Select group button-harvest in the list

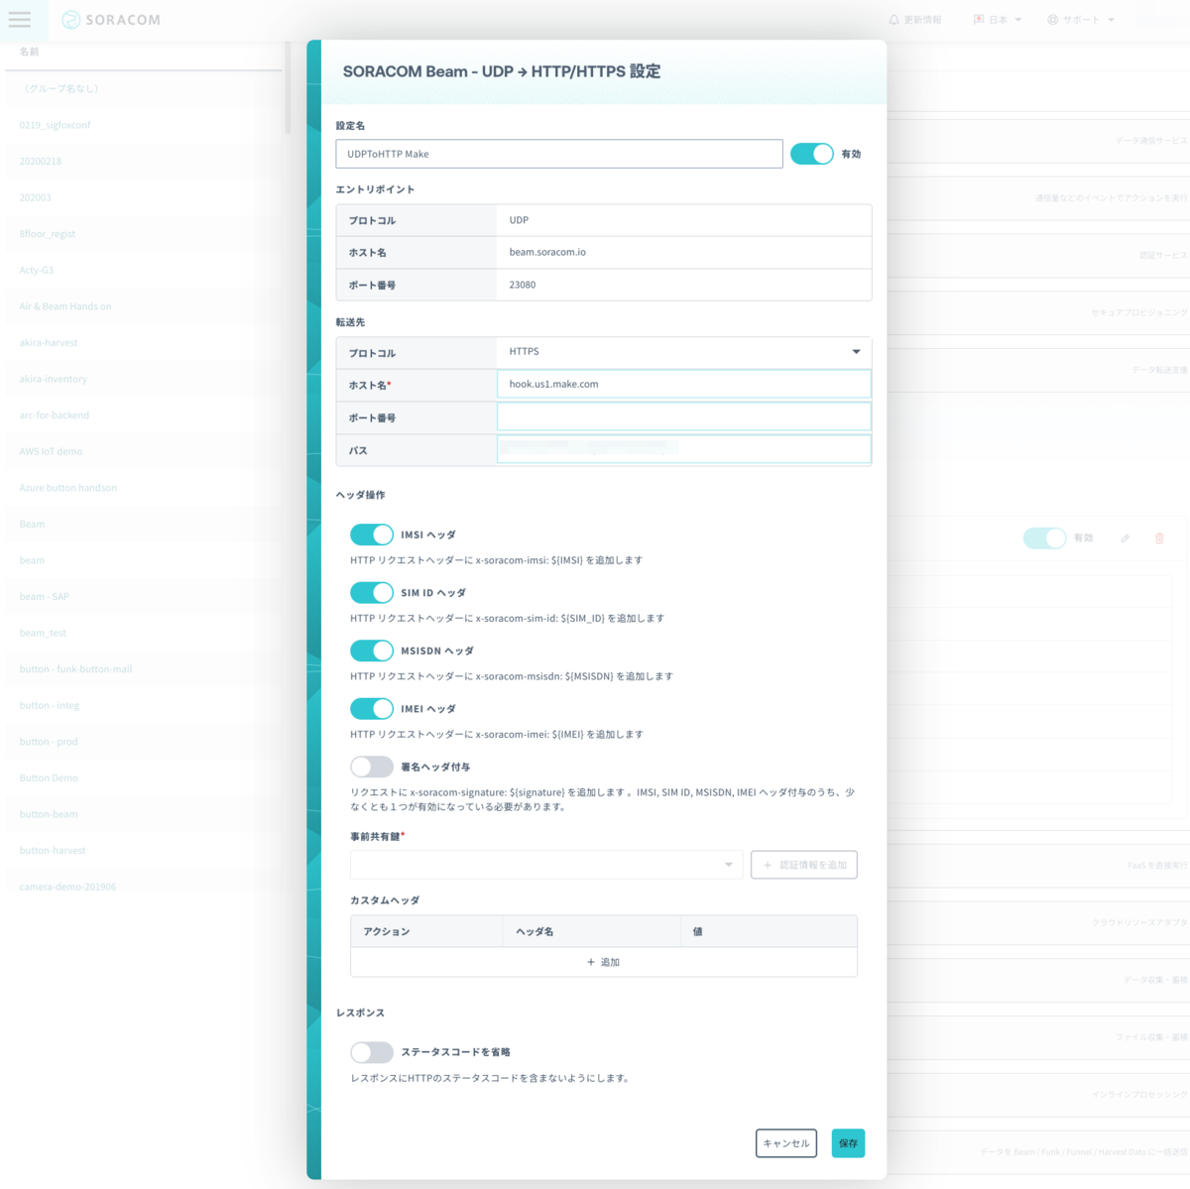point(144,851)
